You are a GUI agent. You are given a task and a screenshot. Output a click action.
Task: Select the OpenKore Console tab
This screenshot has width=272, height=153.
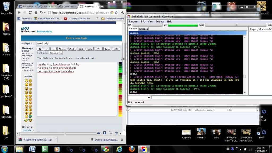133,29
